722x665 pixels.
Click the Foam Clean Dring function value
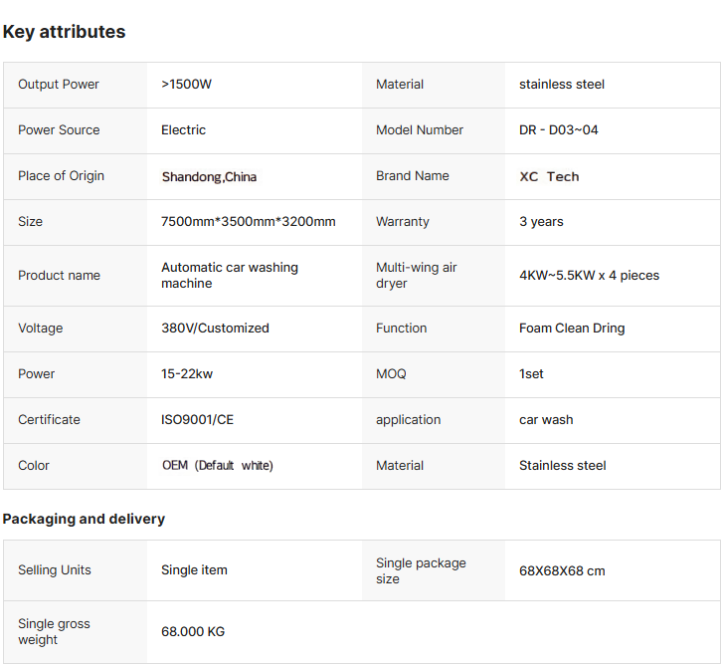pos(572,329)
